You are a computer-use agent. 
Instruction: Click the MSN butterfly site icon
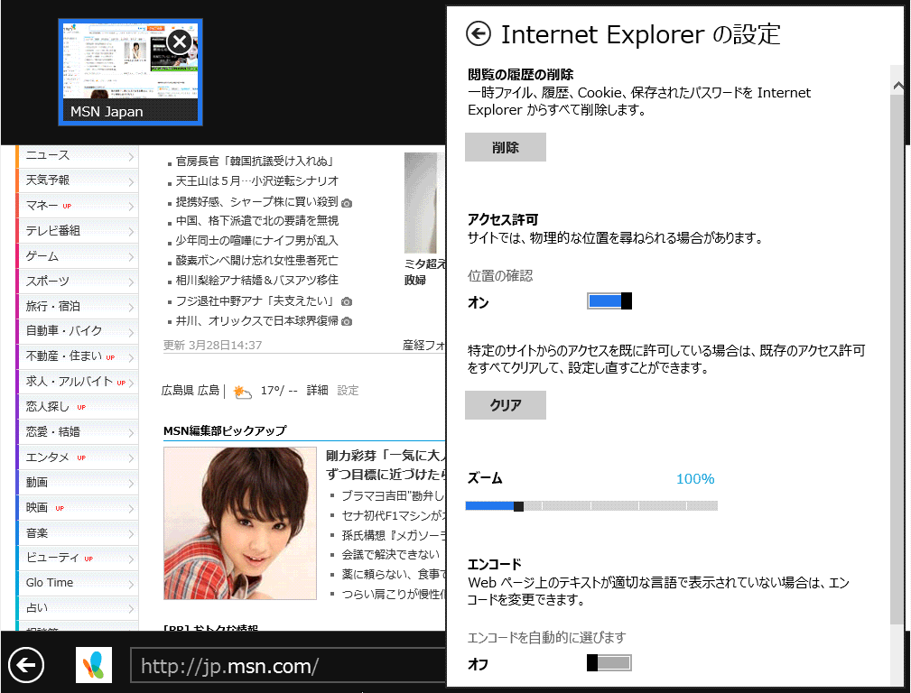pos(94,665)
